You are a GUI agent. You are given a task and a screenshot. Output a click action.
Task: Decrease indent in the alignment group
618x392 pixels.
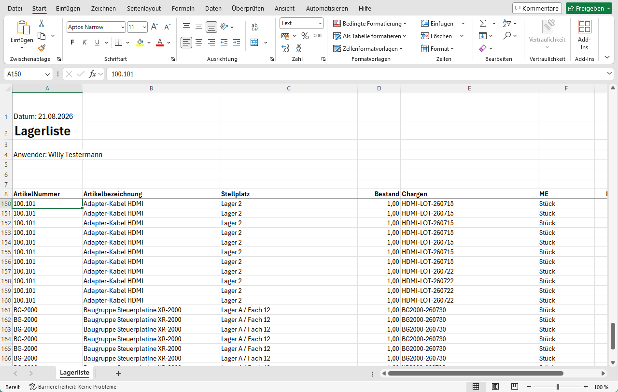[x=224, y=43]
